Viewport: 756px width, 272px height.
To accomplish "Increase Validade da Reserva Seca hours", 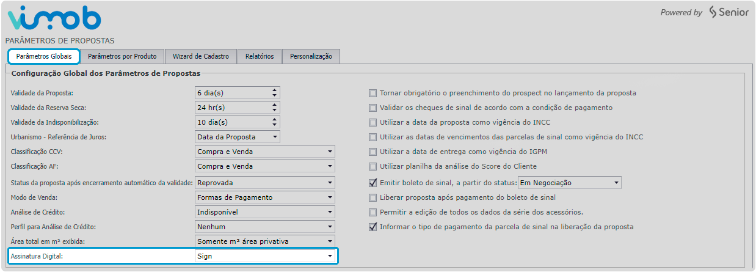I will click(275, 105).
